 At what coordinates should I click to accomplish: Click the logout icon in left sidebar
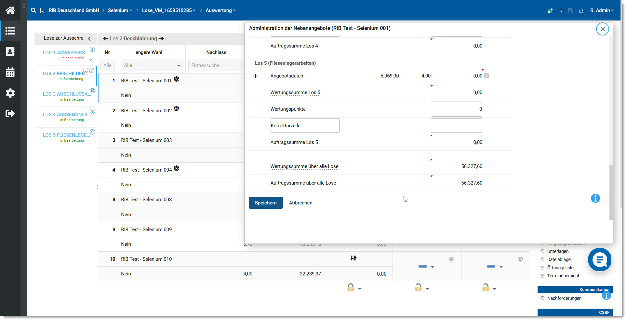10,114
